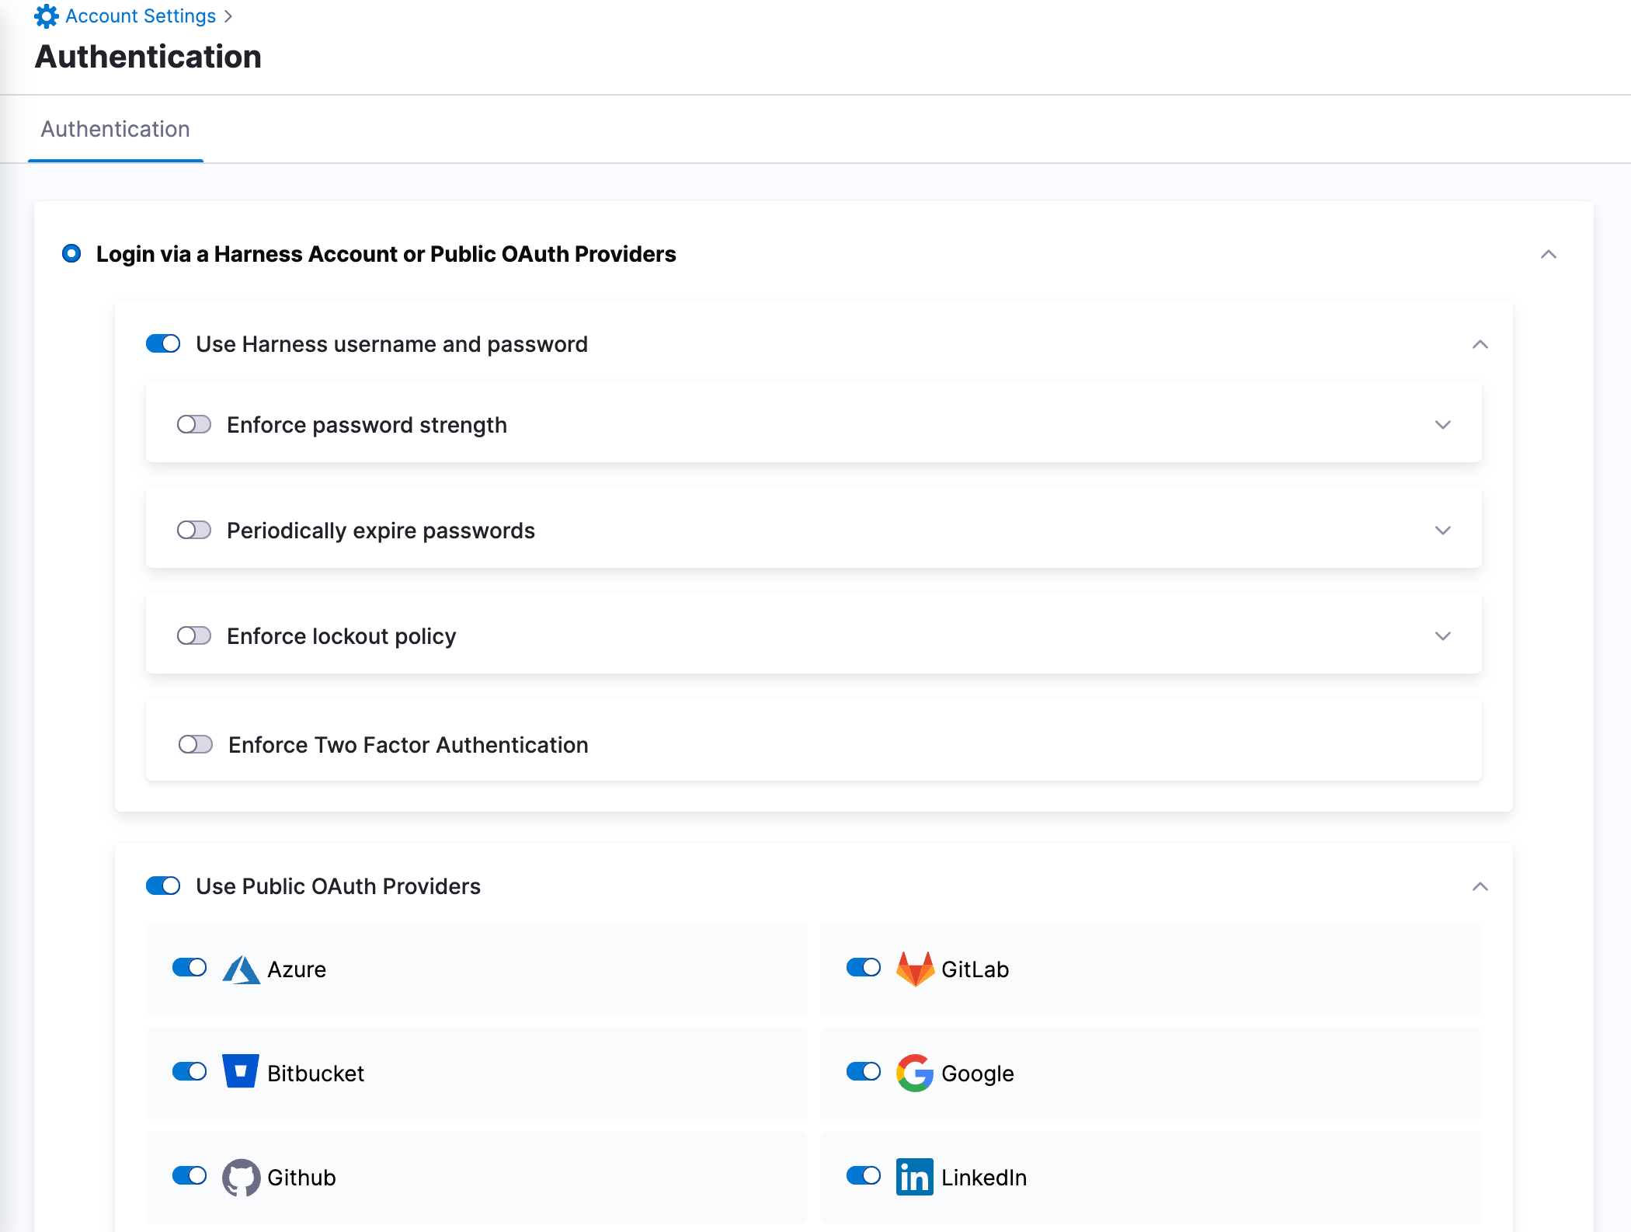Image resolution: width=1631 pixels, height=1232 pixels.
Task: Click the LinkedIn logo icon
Action: click(x=914, y=1177)
